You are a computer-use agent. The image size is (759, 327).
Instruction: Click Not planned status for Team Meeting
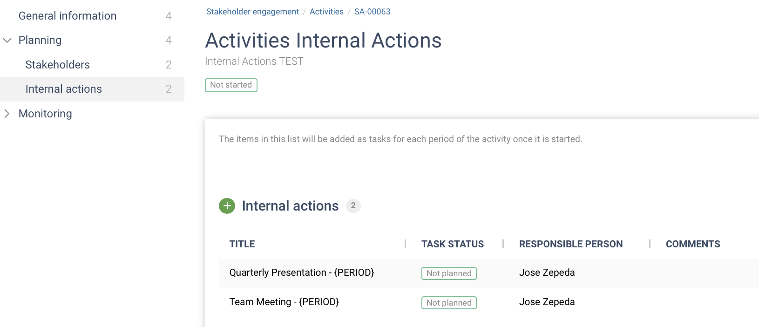(449, 303)
